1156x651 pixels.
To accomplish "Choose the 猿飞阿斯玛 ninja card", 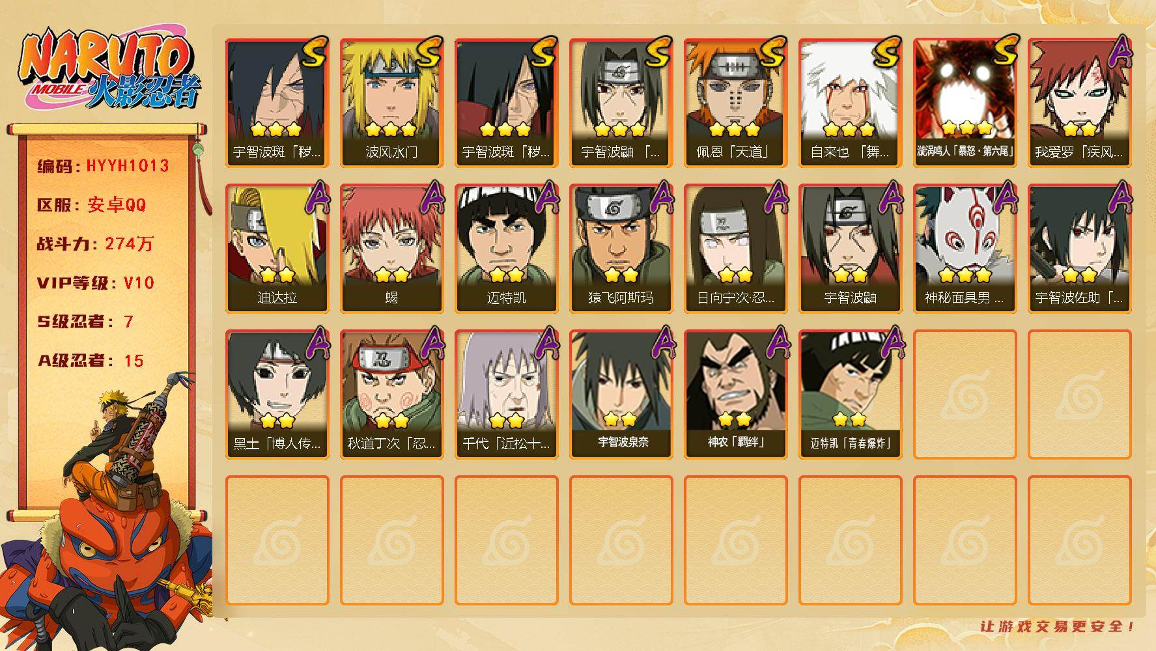I will [x=621, y=249].
